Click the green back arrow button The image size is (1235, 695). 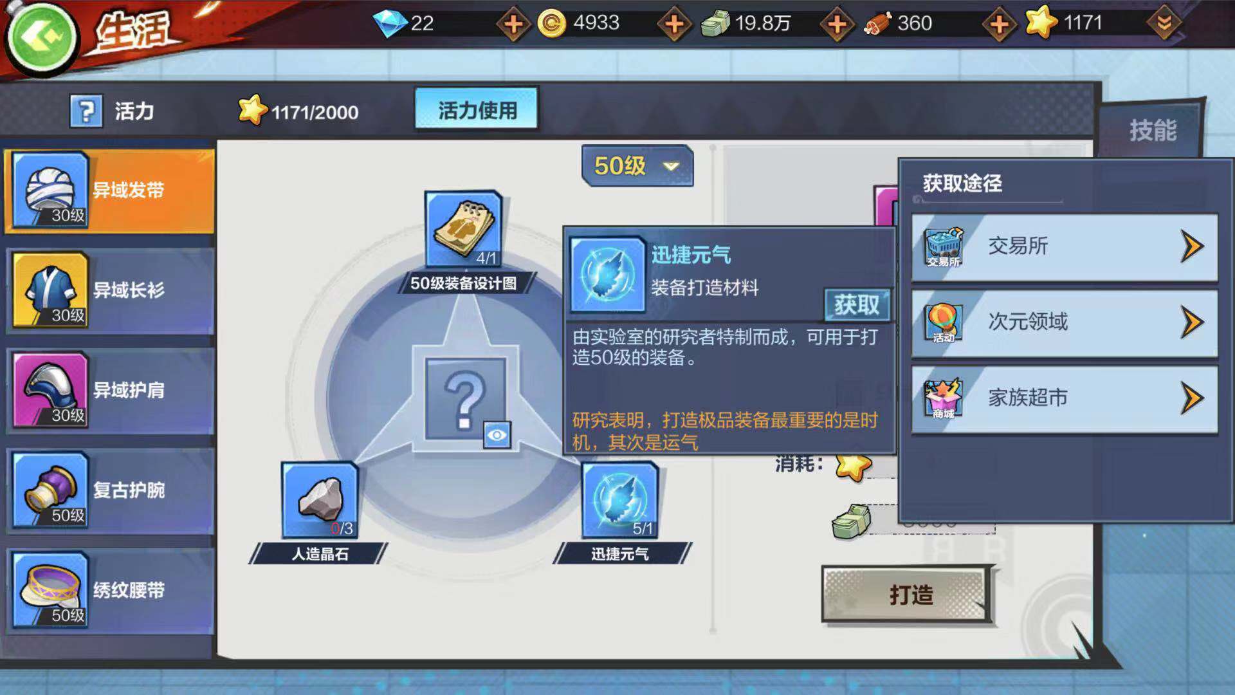40,37
